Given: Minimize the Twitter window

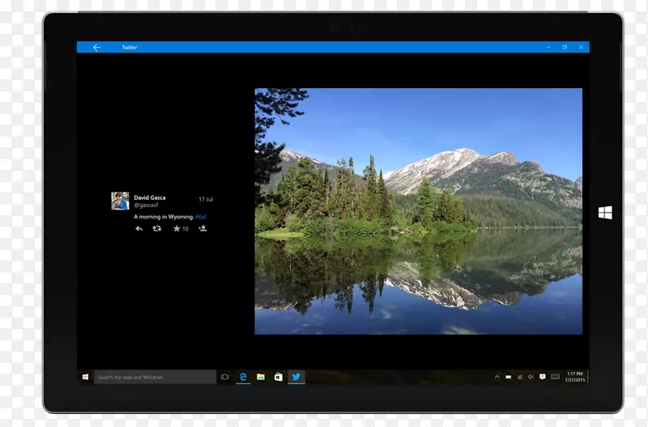Looking at the screenshot, I should click(548, 48).
